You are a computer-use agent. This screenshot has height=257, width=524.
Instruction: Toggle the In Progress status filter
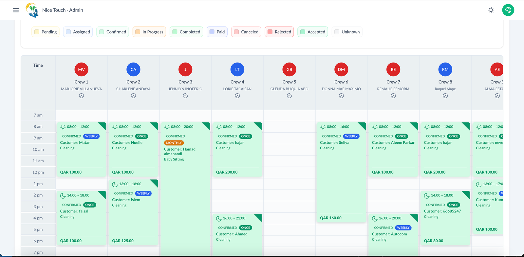[149, 32]
